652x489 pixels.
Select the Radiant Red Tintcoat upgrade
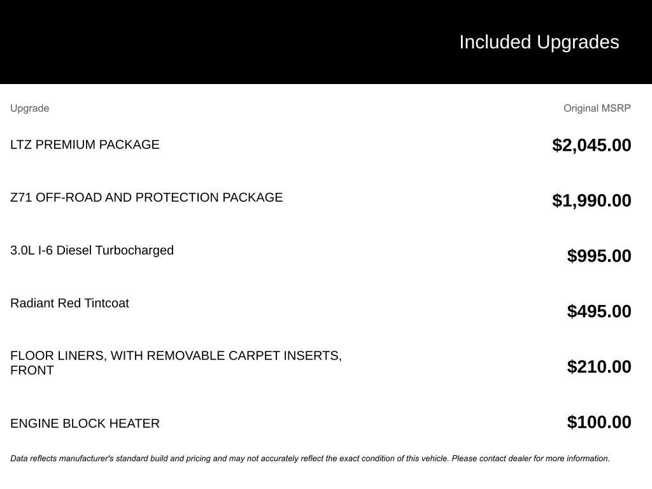click(69, 303)
